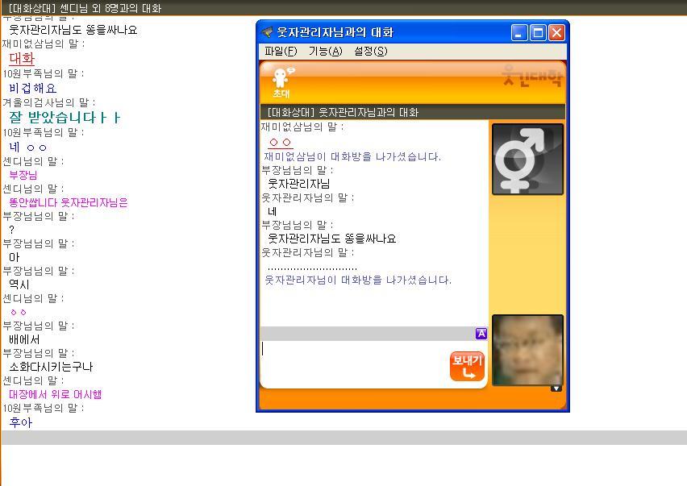The width and height of the screenshot is (687, 486).
Task: Focus the message input field in chat window
Action: [354, 363]
